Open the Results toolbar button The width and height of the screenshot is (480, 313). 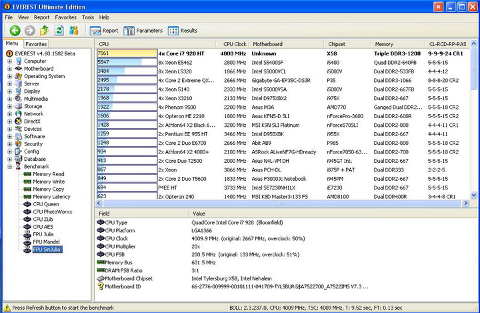[x=183, y=31]
